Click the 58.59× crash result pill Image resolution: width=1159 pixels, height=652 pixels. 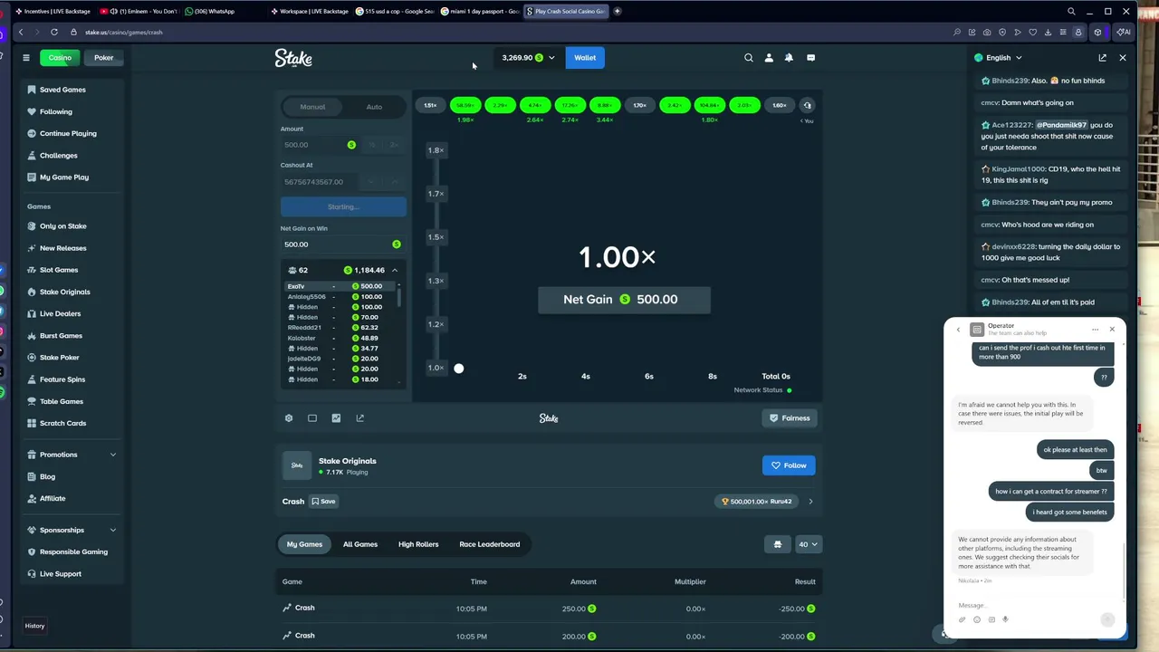click(465, 105)
